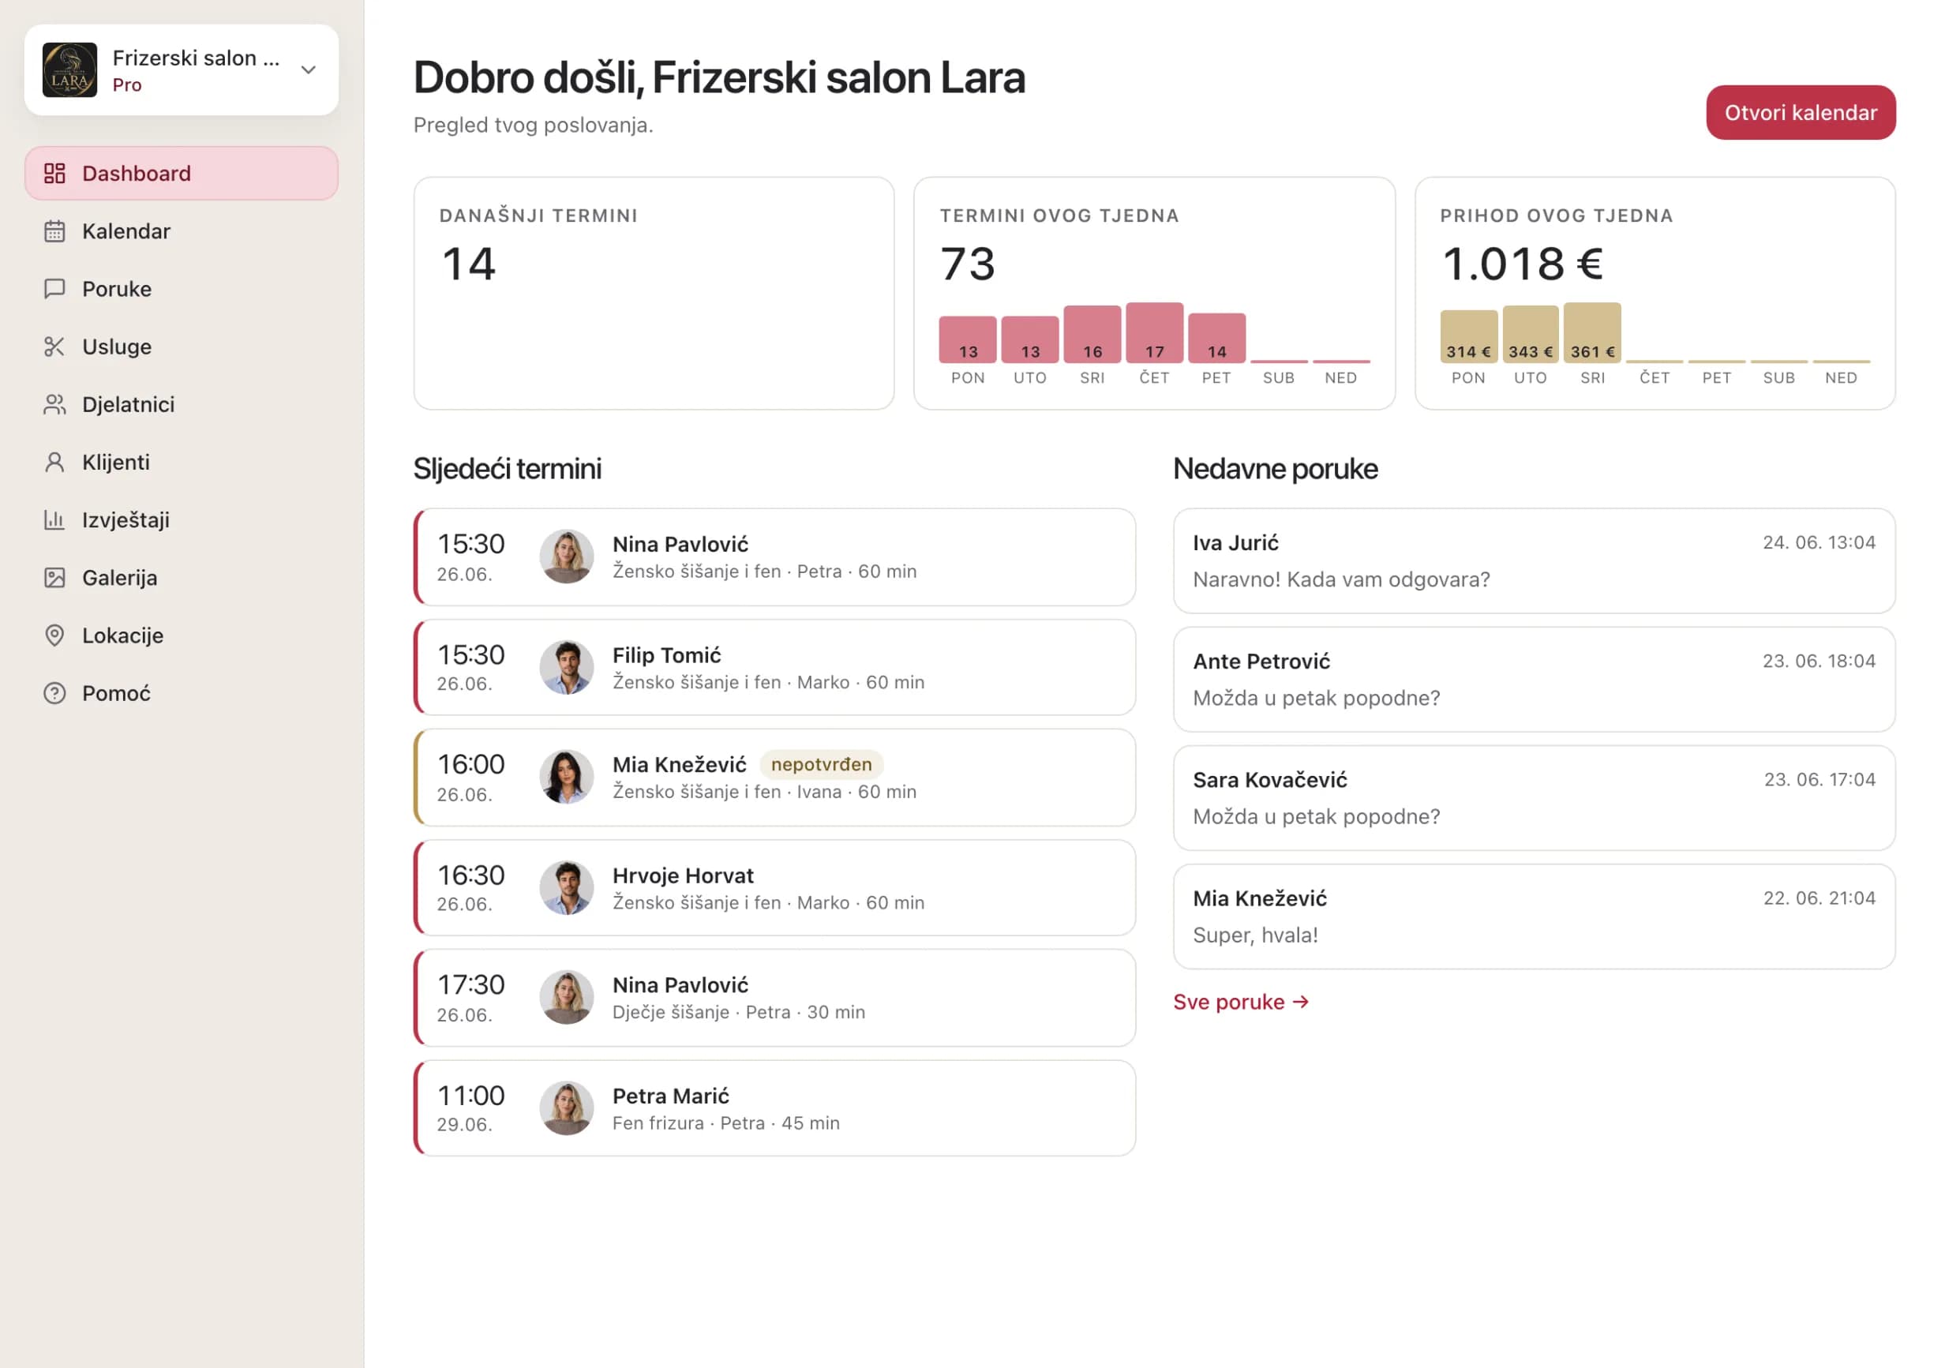Click the Pomoć question mark icon
The height and width of the screenshot is (1368, 1945).
(54, 694)
